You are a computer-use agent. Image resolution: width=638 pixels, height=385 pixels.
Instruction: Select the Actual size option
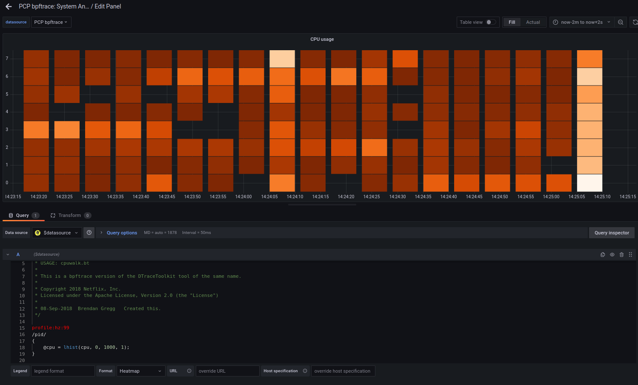point(532,22)
